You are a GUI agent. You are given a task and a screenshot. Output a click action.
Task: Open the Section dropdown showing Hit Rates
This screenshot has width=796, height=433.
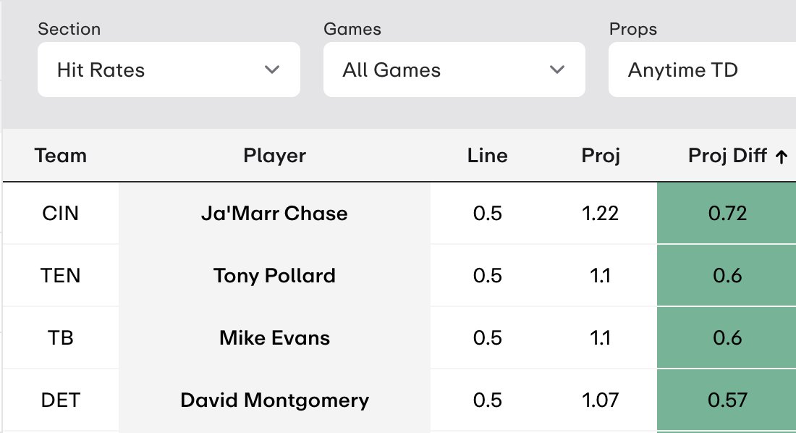pos(169,70)
